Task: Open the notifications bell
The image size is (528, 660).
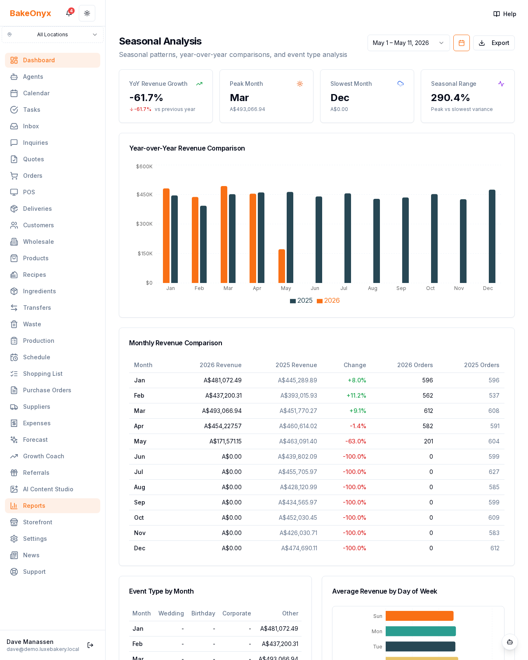Action: [69, 13]
